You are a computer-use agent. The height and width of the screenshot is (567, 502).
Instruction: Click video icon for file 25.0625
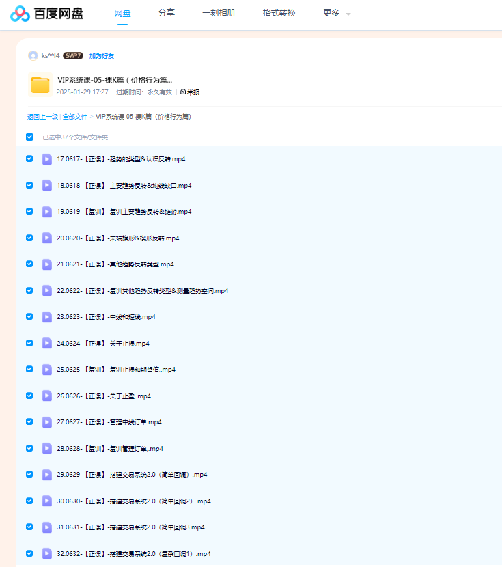(47, 369)
